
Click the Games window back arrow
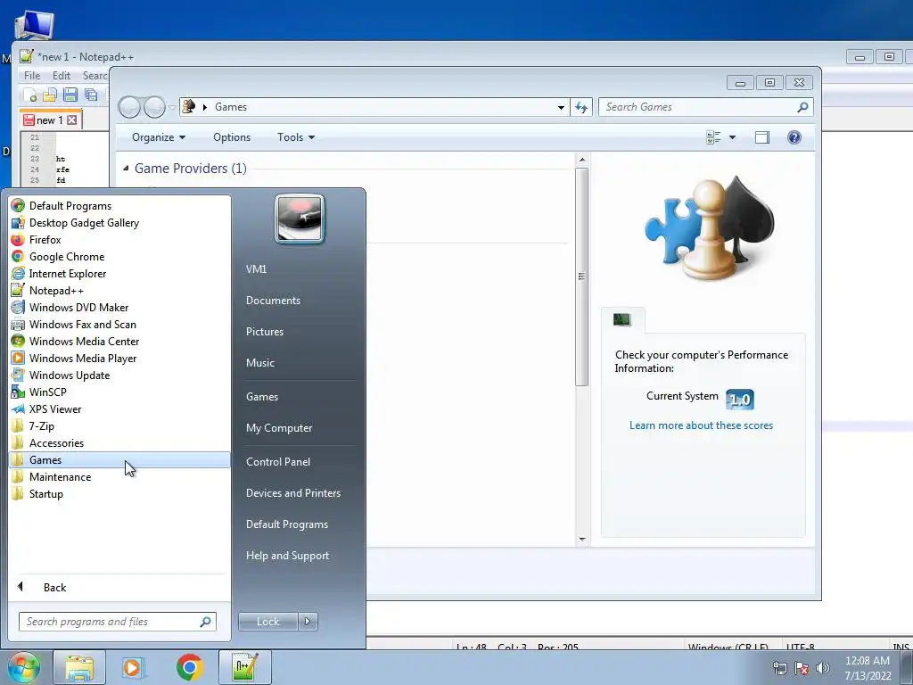click(129, 107)
